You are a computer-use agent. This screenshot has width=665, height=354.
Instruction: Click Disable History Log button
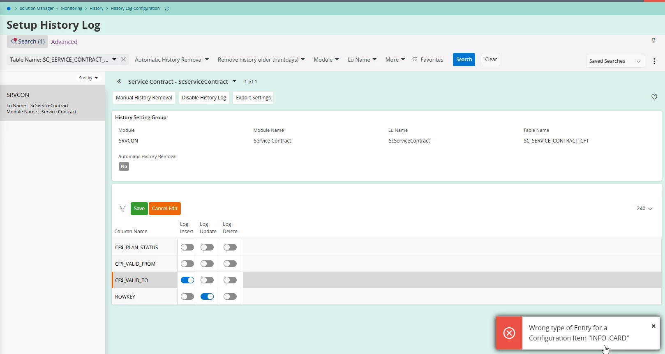tap(204, 98)
